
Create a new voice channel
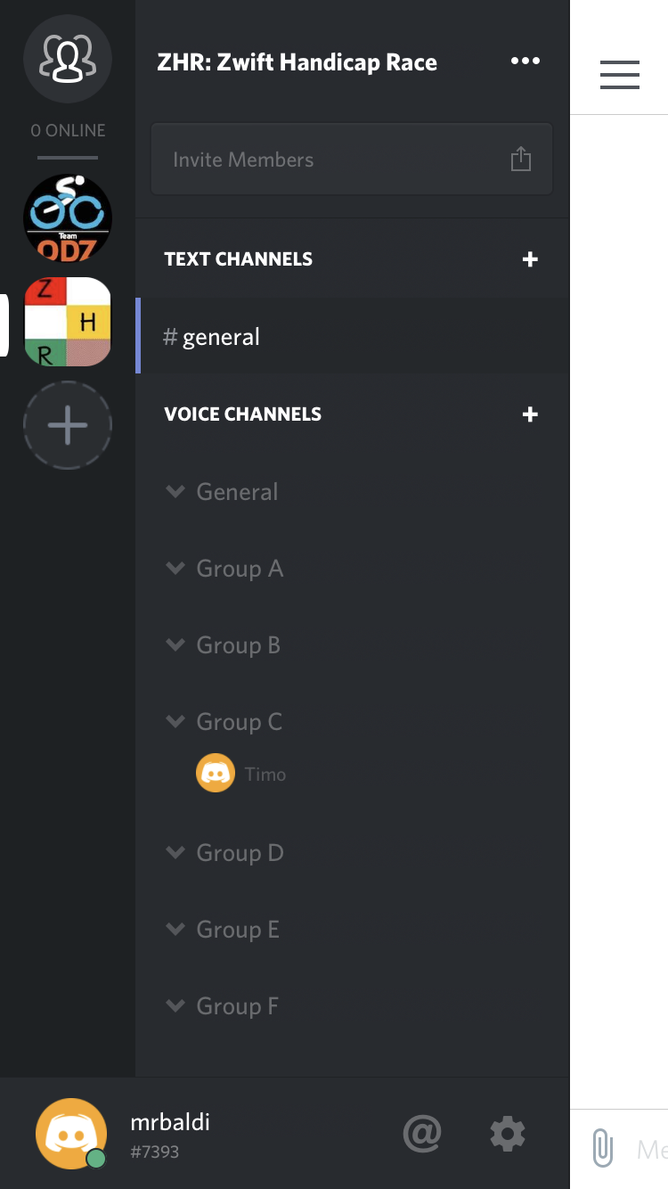[x=530, y=414]
